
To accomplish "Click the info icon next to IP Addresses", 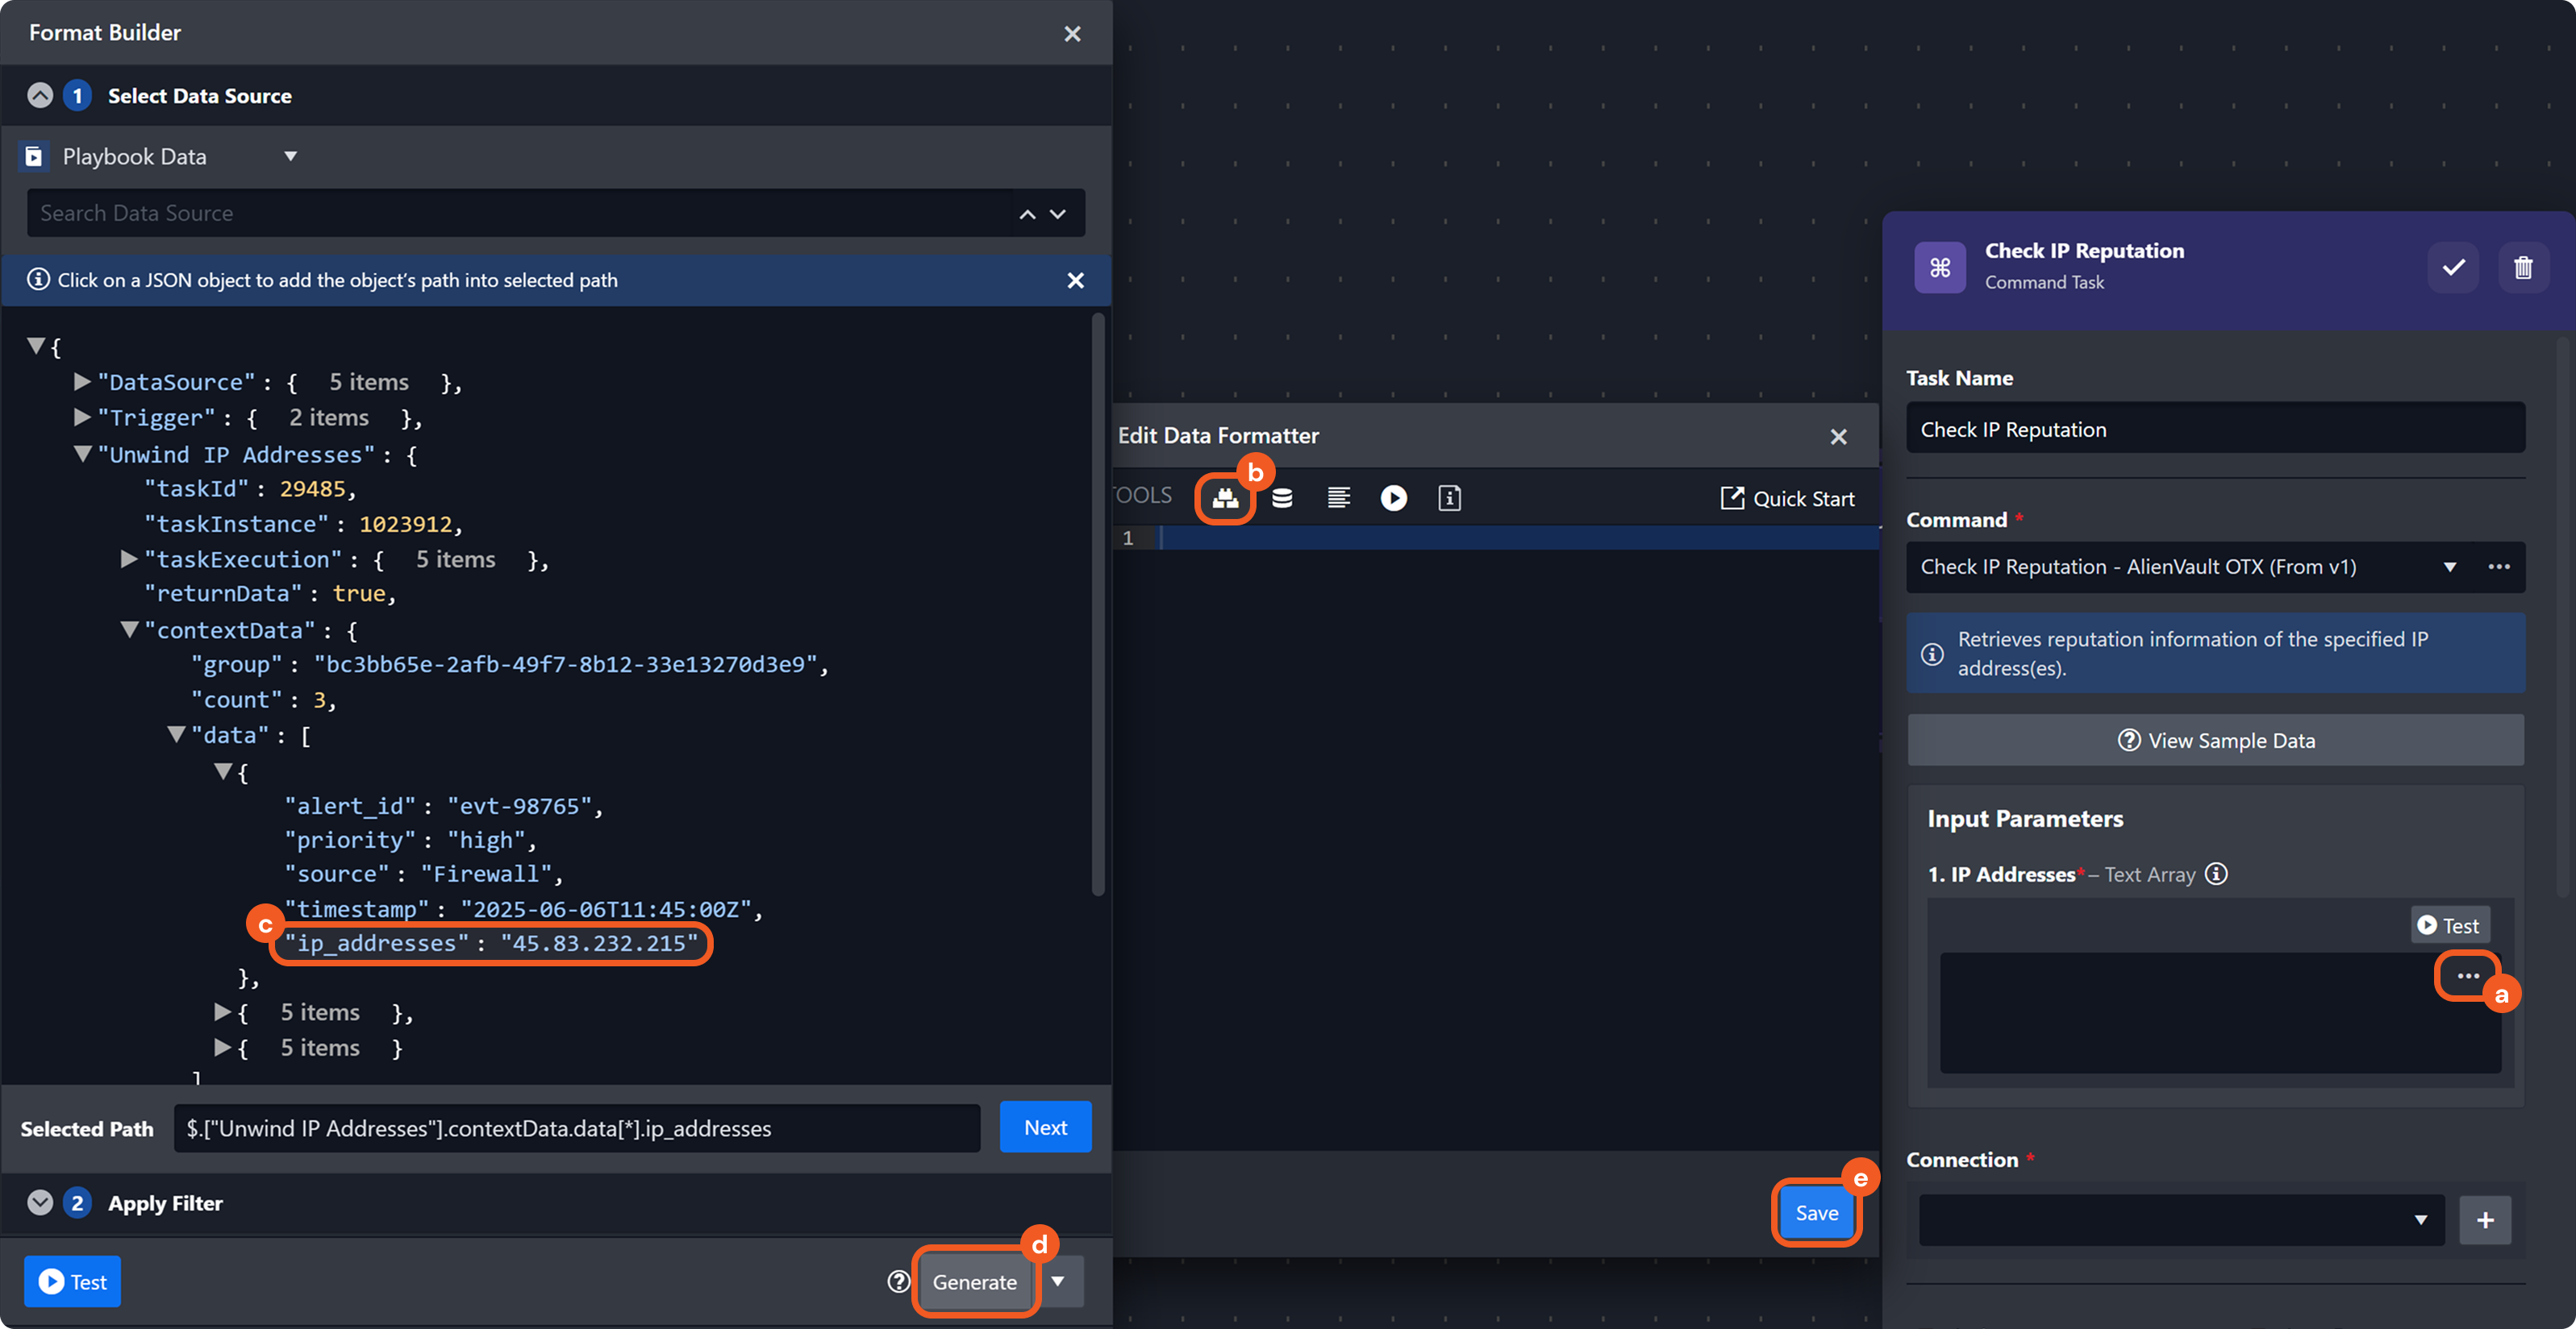I will click(x=2216, y=874).
